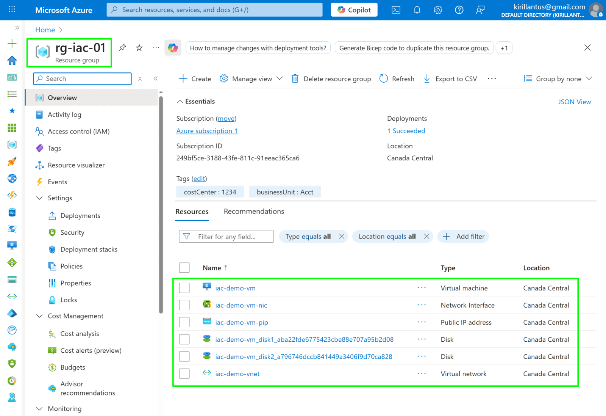
Task: Open Activity log in the sidebar
Action: pyautogui.click(x=64, y=115)
